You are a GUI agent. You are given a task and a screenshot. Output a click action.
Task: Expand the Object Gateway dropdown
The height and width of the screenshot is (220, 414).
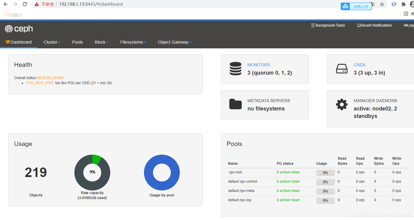[x=175, y=42]
